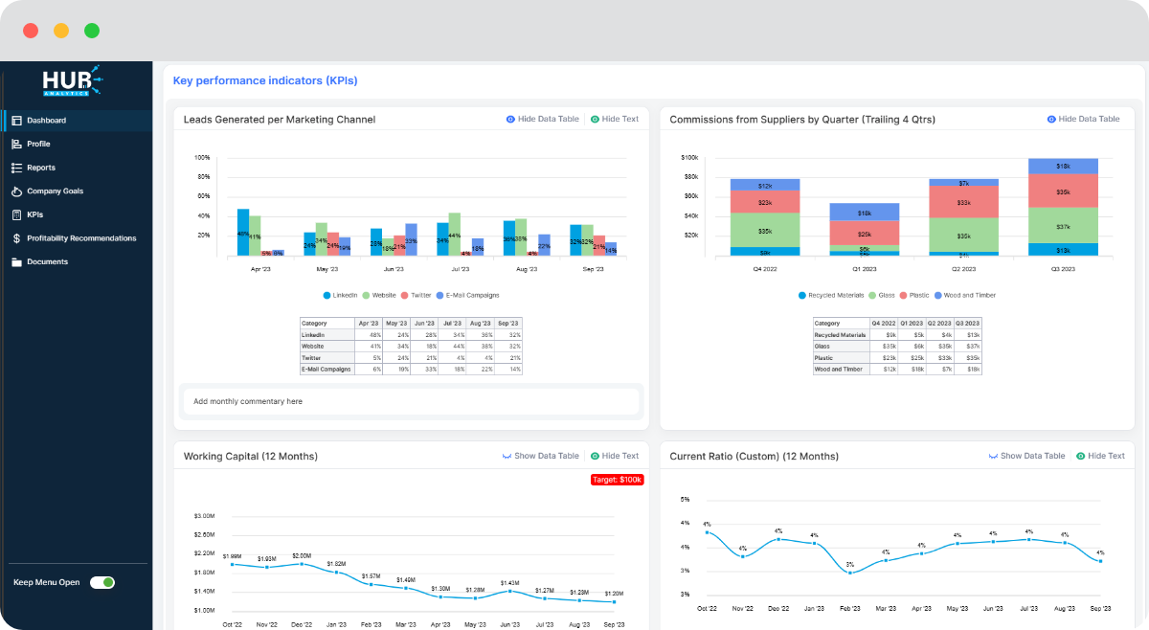Show data table for Working Capital chart

[541, 456]
